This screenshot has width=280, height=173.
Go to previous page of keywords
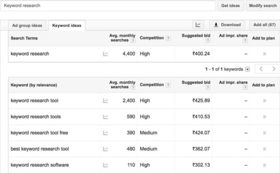261,69
